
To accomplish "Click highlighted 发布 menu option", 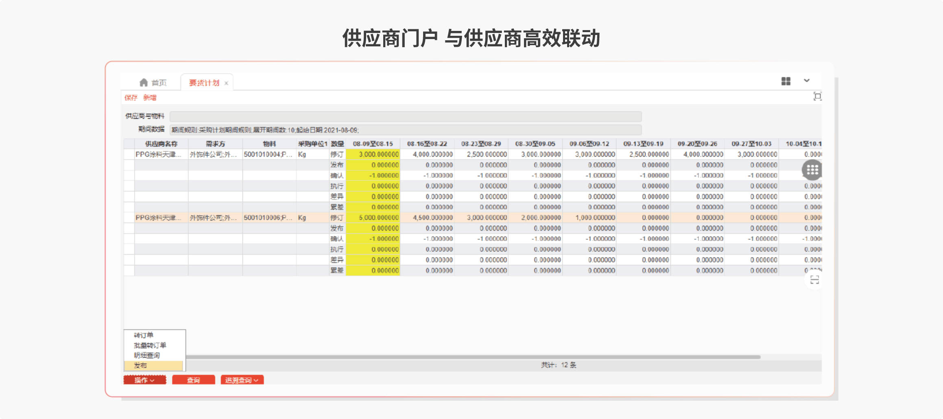I will coord(141,366).
